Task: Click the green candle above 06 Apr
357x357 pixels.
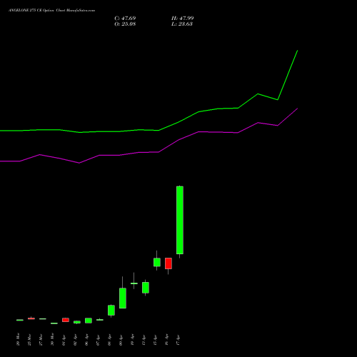Action: tap(89, 321)
